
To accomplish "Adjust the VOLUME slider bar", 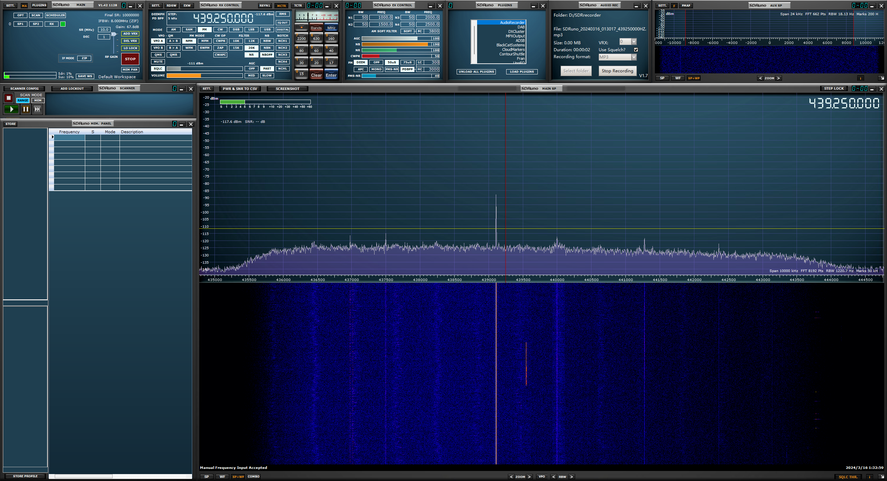I will (204, 75).
